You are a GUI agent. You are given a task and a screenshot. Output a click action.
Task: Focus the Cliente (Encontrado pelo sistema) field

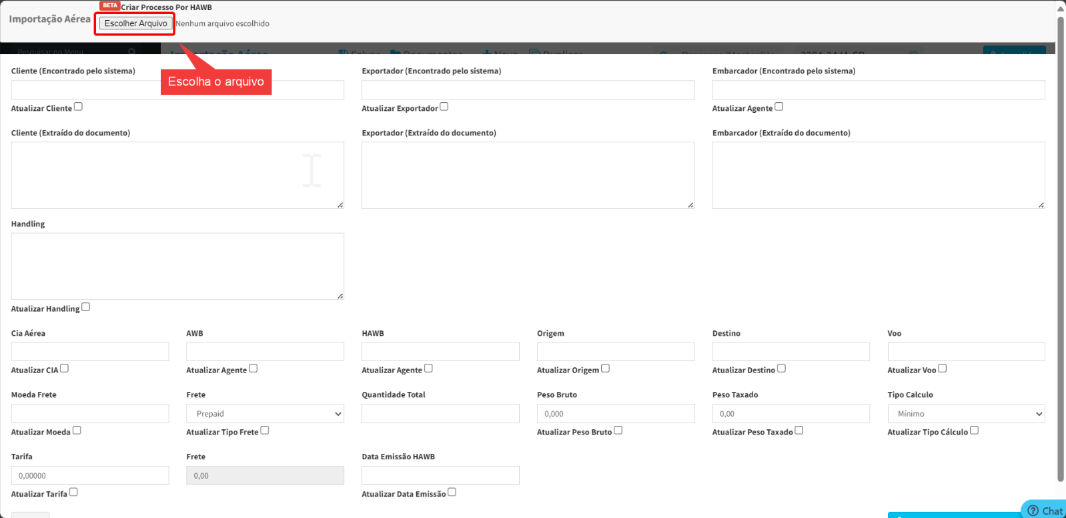[177, 90]
